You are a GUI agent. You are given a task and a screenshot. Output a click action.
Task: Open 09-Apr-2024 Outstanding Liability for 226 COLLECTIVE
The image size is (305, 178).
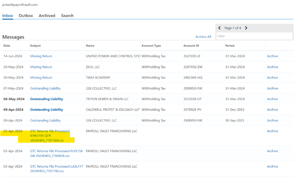pos(45,120)
